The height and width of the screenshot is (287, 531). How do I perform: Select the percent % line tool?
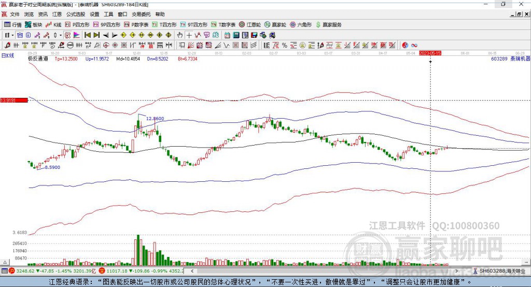pos(285,45)
